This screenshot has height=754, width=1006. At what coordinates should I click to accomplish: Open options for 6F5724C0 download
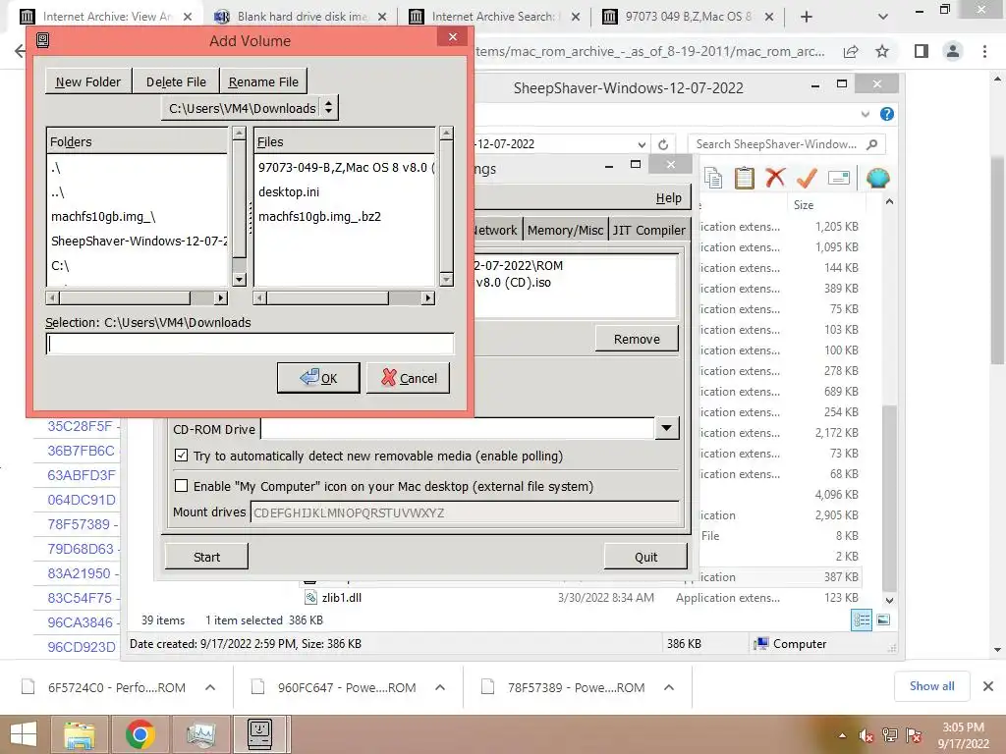pos(210,687)
